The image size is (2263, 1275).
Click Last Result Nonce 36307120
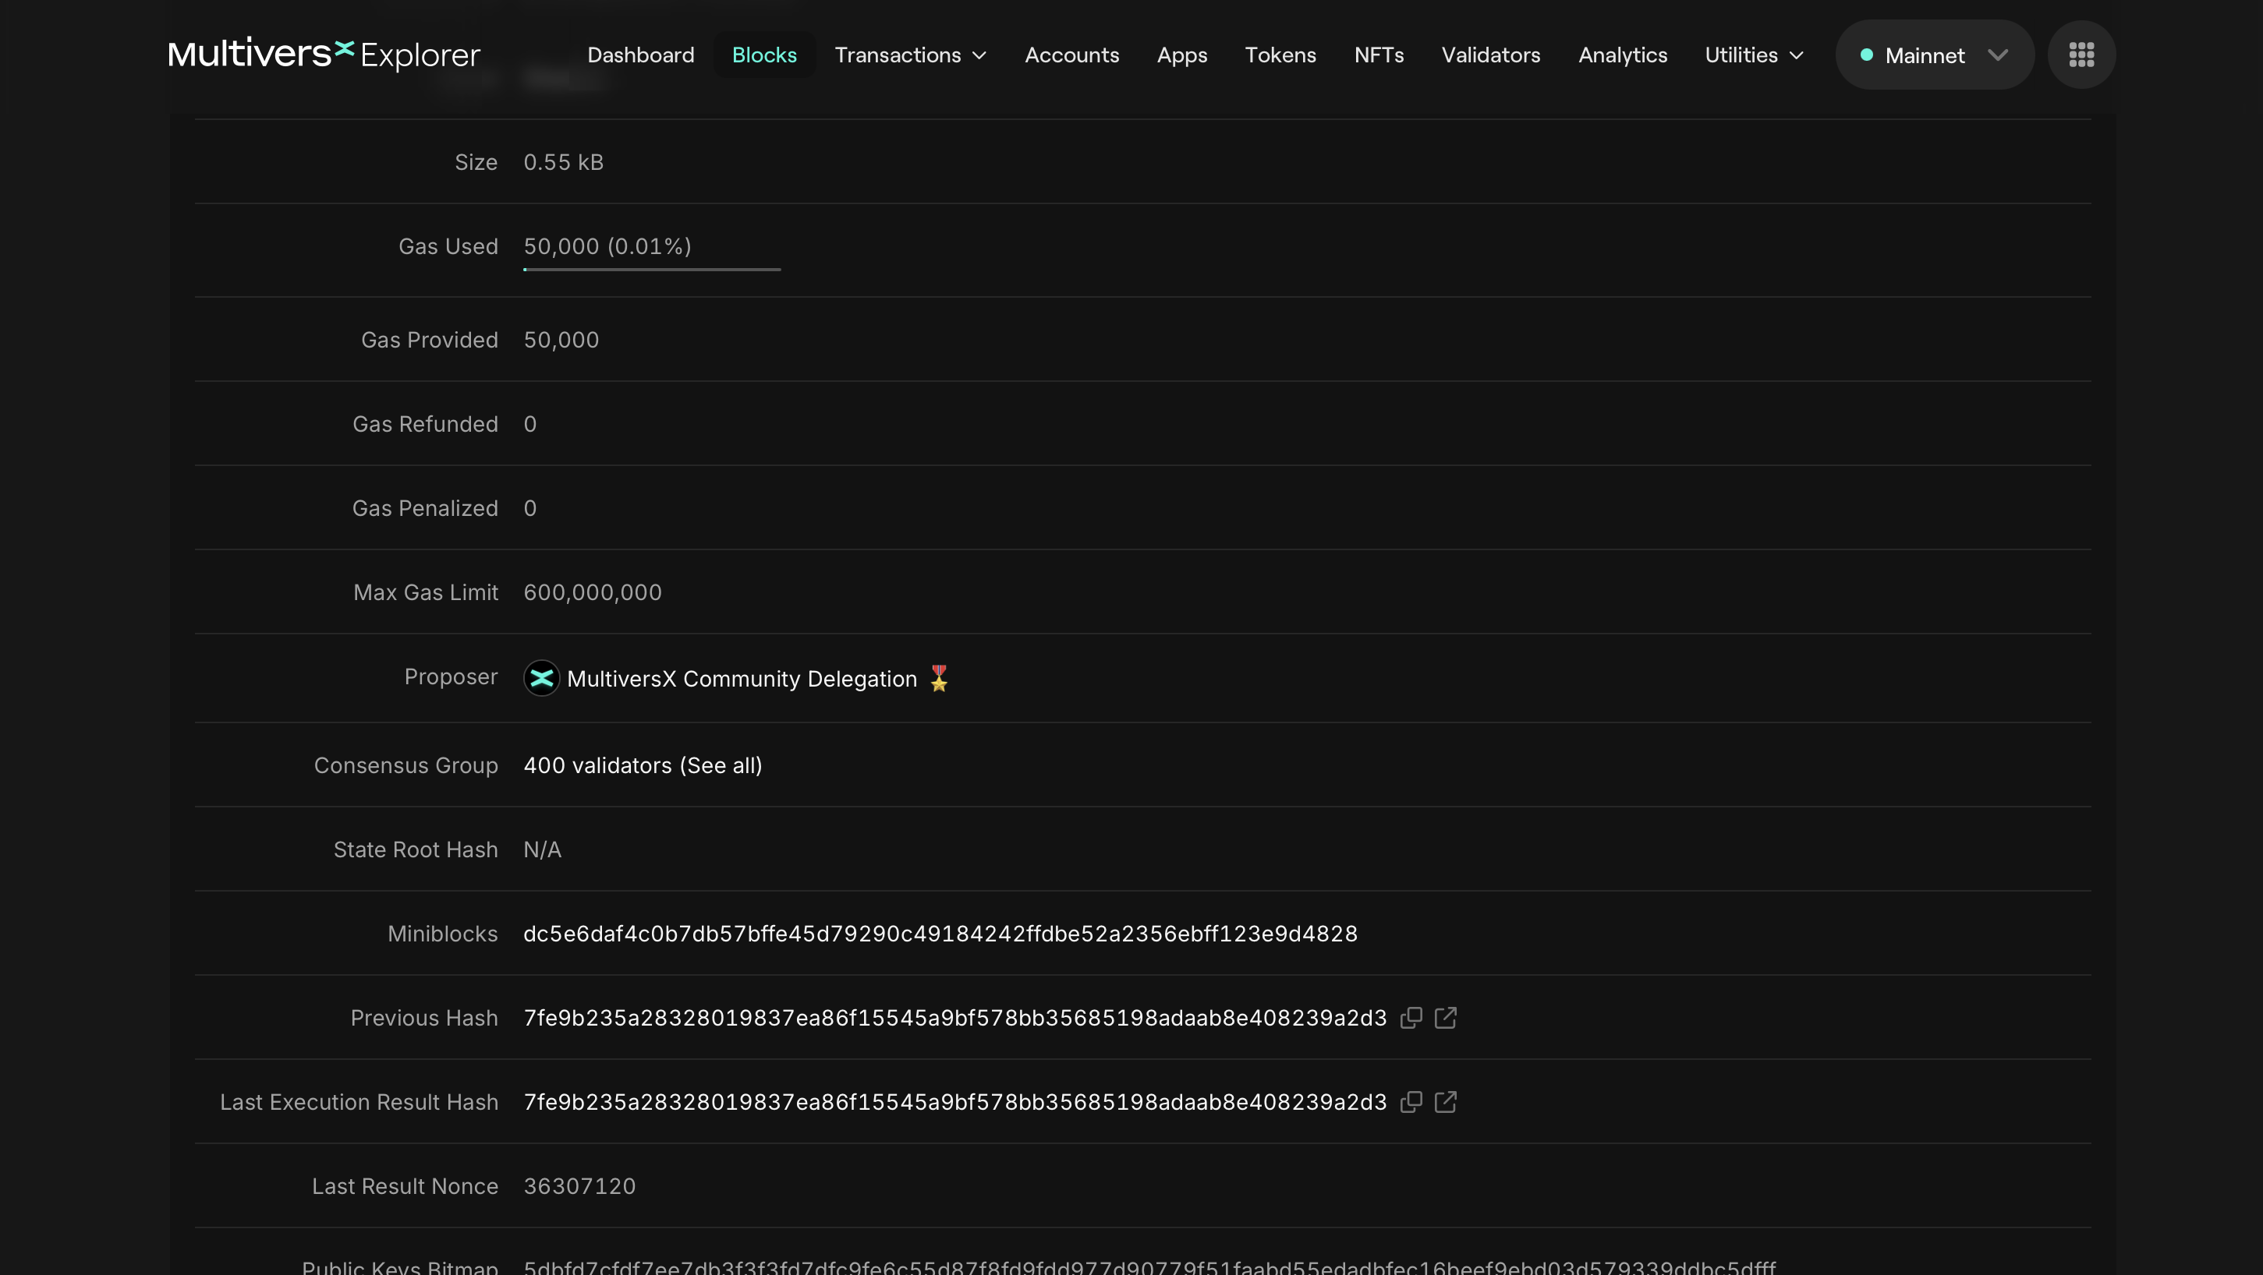click(x=579, y=1186)
